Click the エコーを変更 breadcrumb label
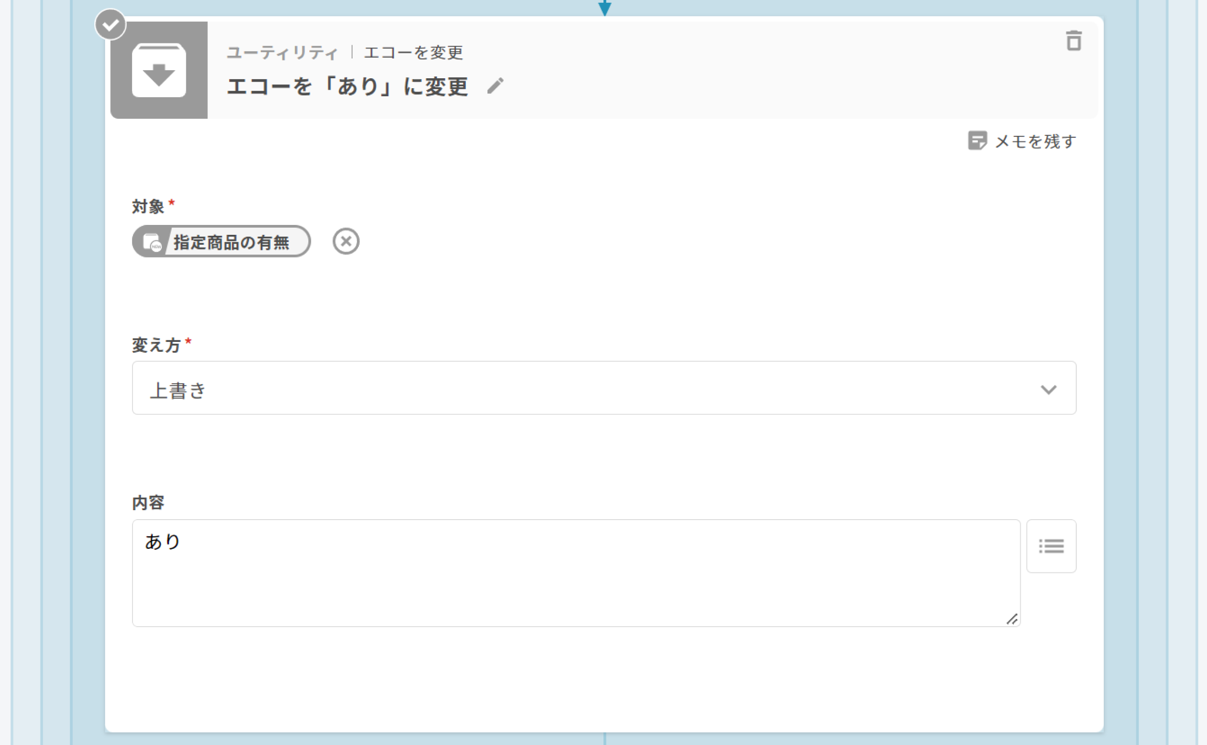The image size is (1207, 745). pyautogui.click(x=413, y=52)
